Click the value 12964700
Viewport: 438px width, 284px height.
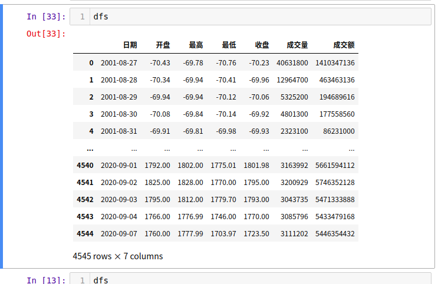coord(292,80)
